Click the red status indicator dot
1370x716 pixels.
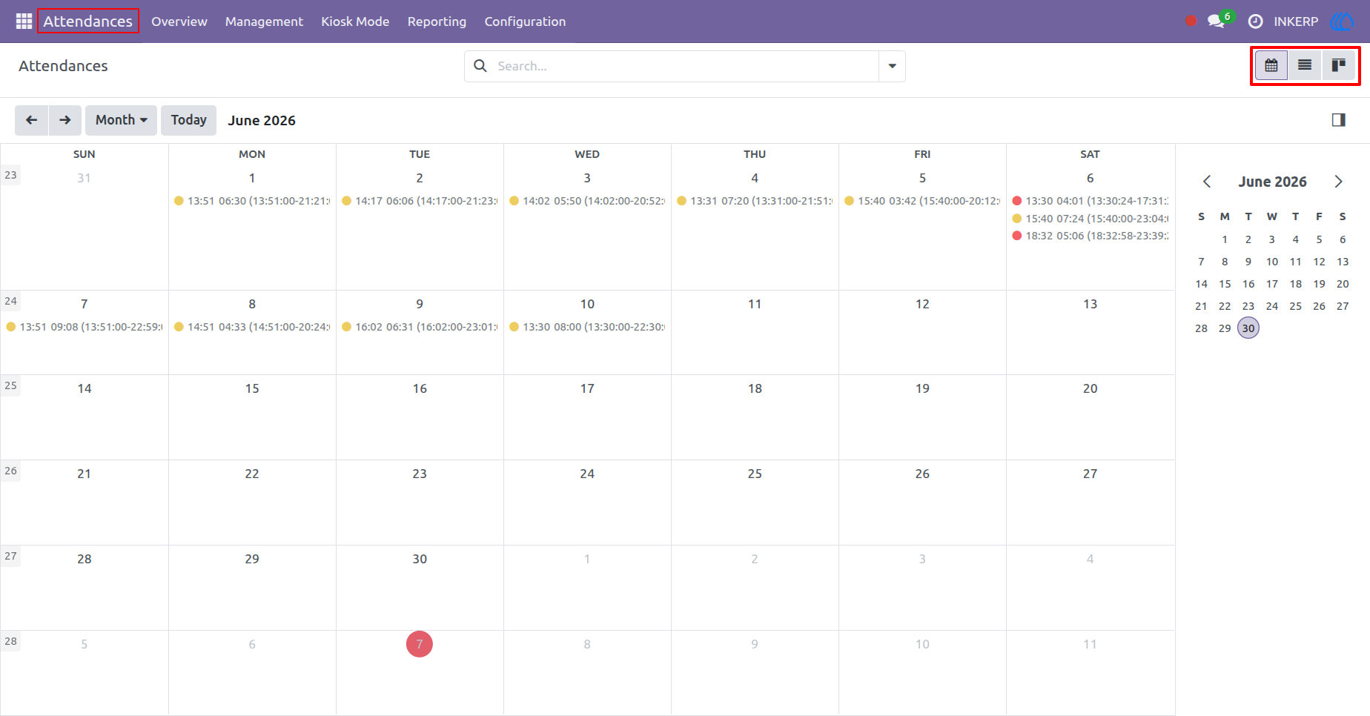(x=1191, y=21)
